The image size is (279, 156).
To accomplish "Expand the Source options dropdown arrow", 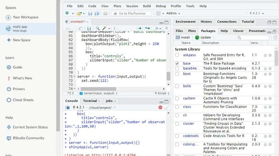I will (160, 28).
